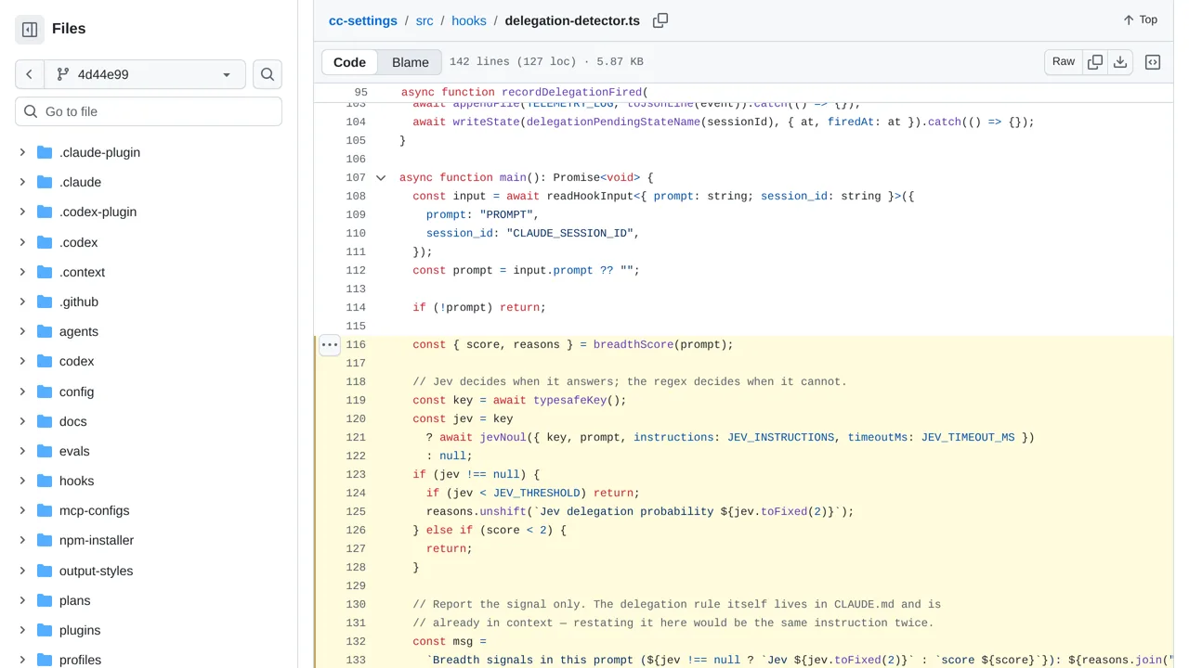Screen dimensions: 1189x668
Task: Expand the .github folder chevron
Action: (x=22, y=302)
